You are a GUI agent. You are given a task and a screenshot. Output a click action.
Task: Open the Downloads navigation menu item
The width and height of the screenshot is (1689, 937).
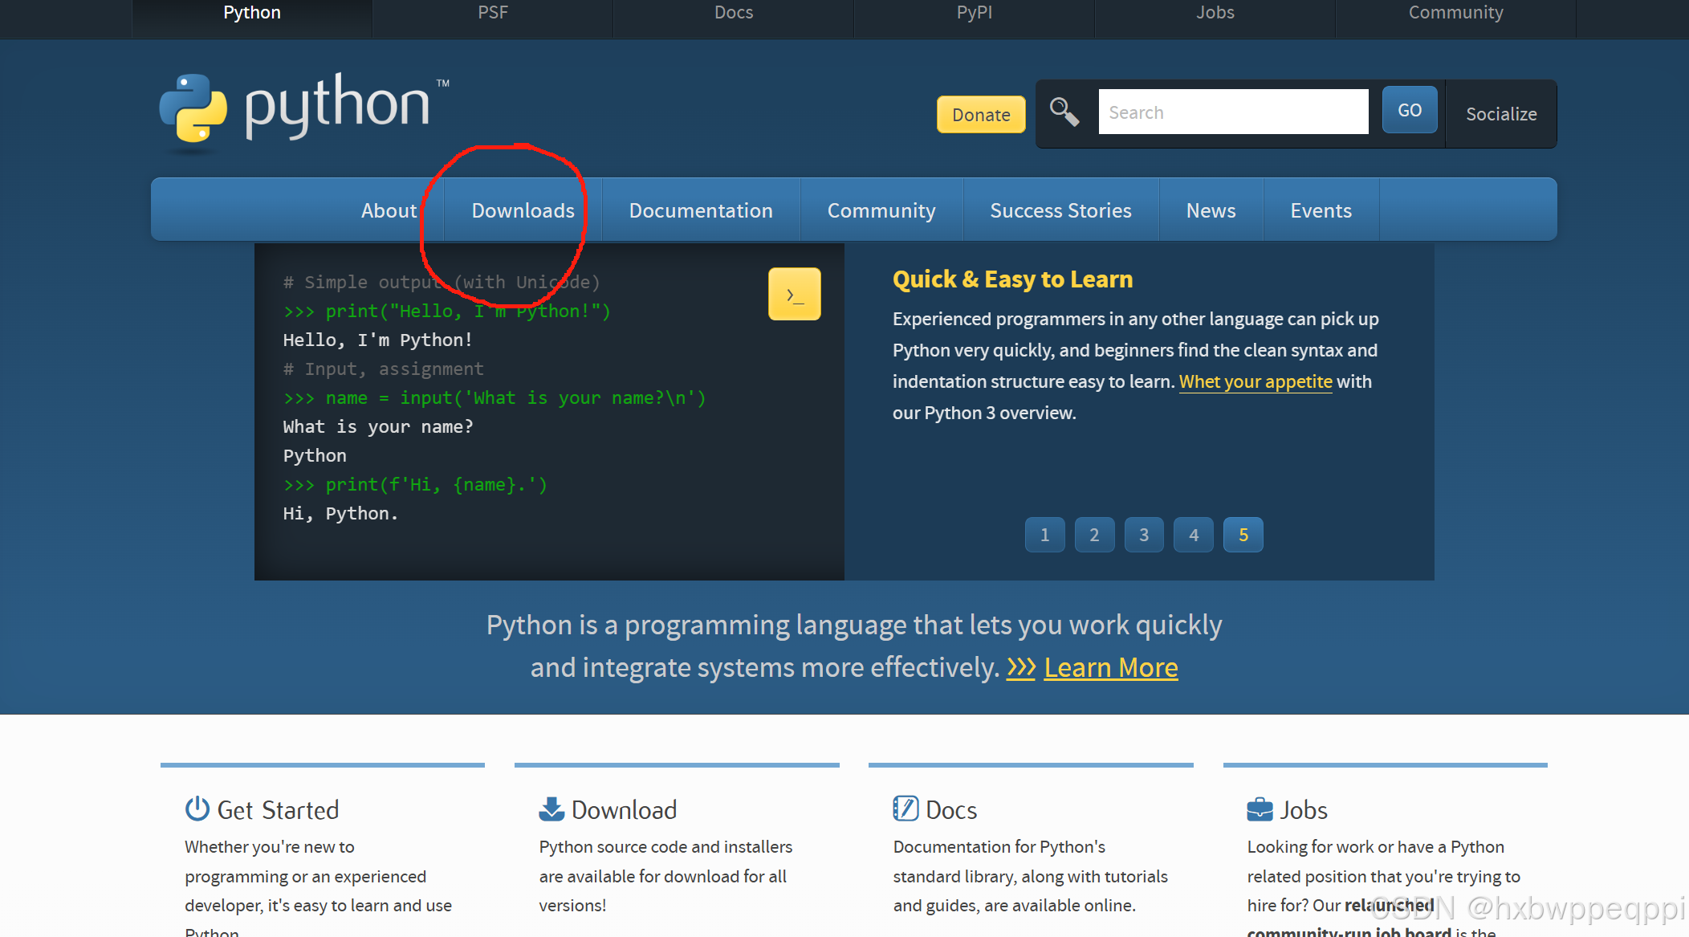coord(522,210)
